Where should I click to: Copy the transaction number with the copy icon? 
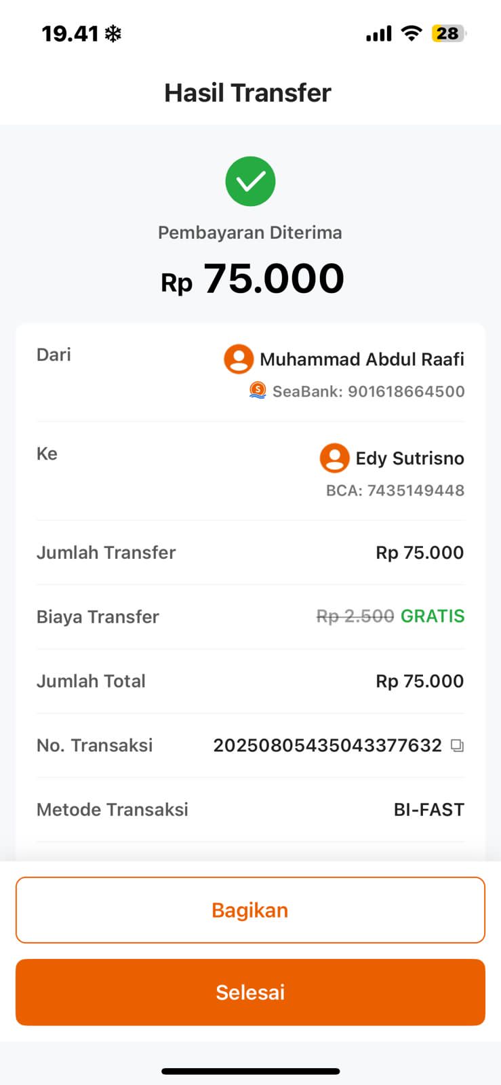(458, 746)
